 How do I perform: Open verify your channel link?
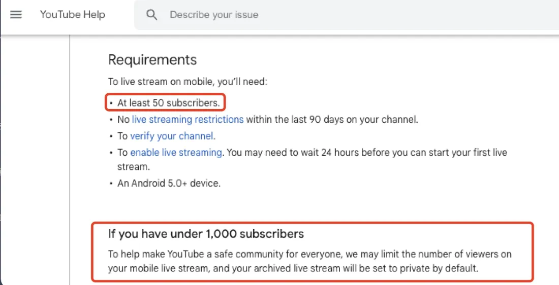172,136
